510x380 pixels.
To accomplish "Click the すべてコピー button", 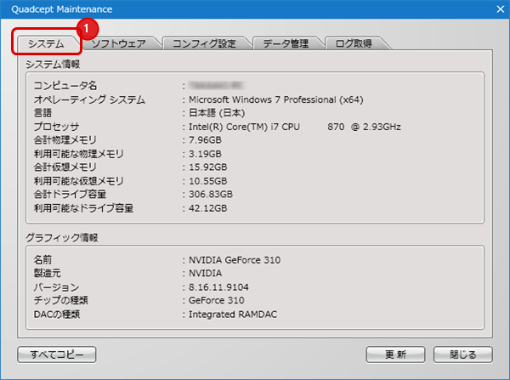I will [x=57, y=354].
